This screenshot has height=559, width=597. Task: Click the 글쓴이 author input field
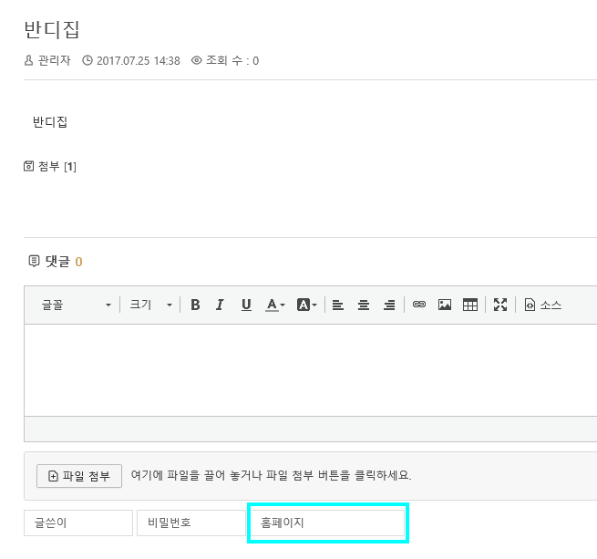(x=78, y=523)
